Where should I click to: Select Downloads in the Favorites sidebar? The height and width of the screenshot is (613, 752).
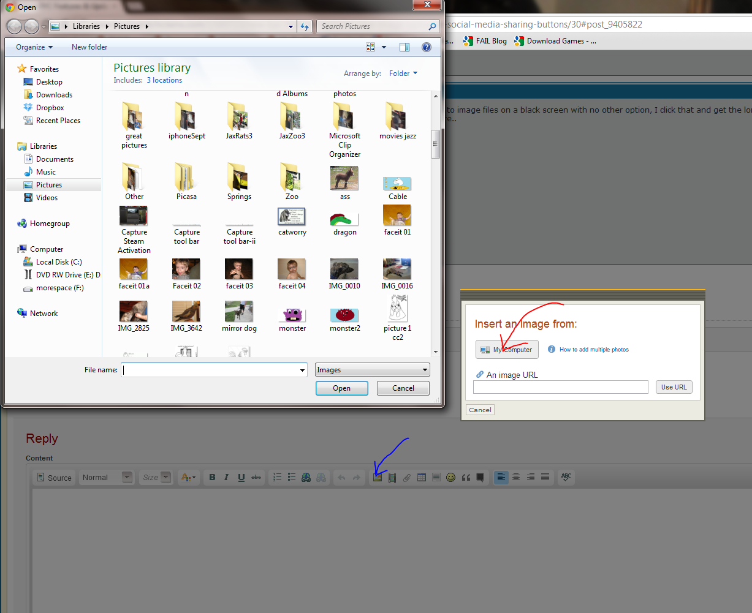click(54, 95)
